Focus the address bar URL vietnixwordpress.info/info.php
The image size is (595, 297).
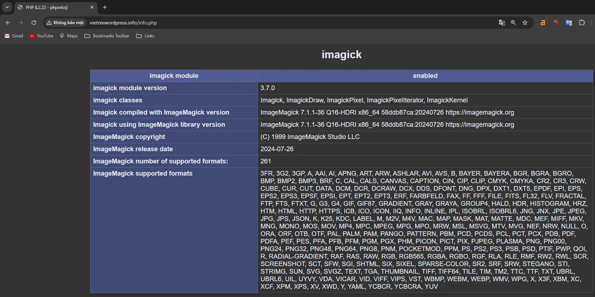pyautogui.click(x=123, y=23)
